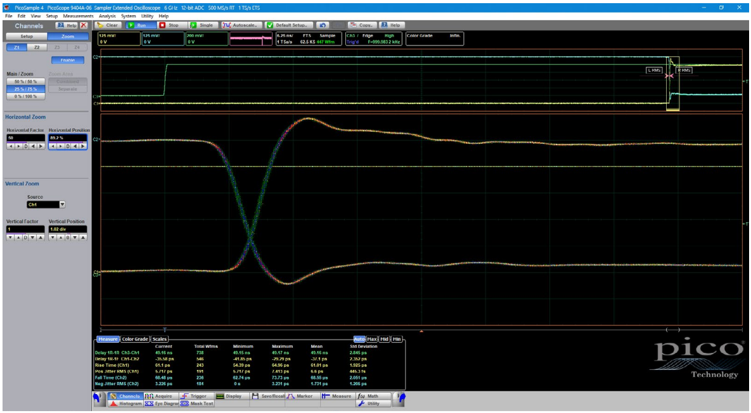Click the Run acquisition button

pyautogui.click(x=140, y=25)
